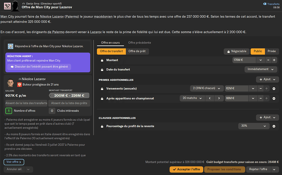Screen dimensions: 282x175
Task: Open the Offre précédente tab
Action: click(x=139, y=43)
